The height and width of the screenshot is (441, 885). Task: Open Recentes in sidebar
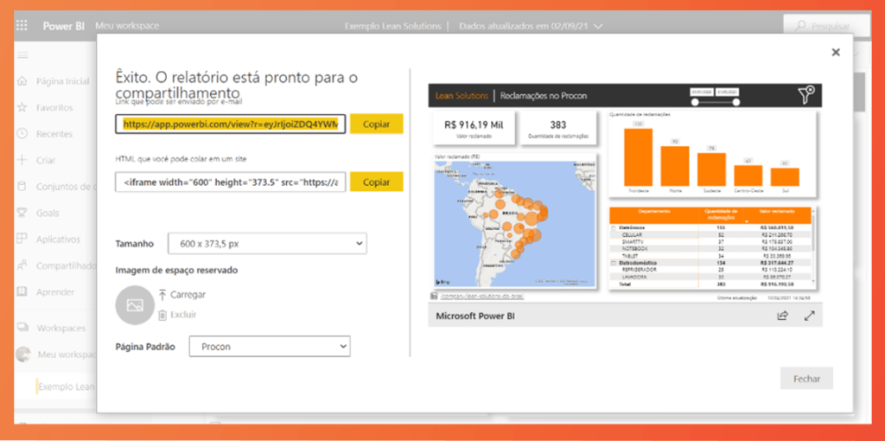coord(54,134)
